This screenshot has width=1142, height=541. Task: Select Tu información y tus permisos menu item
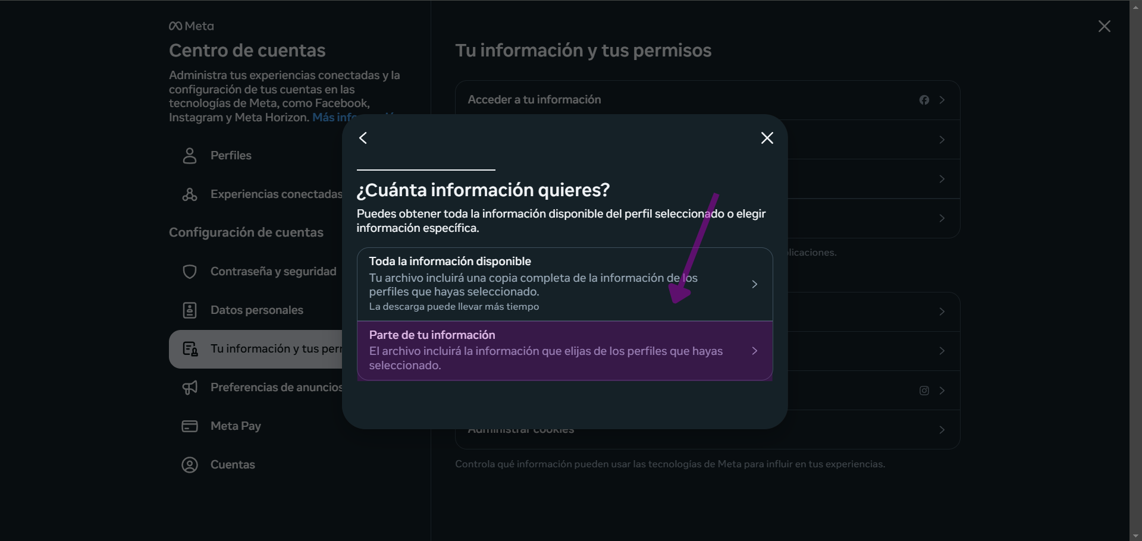(x=256, y=349)
